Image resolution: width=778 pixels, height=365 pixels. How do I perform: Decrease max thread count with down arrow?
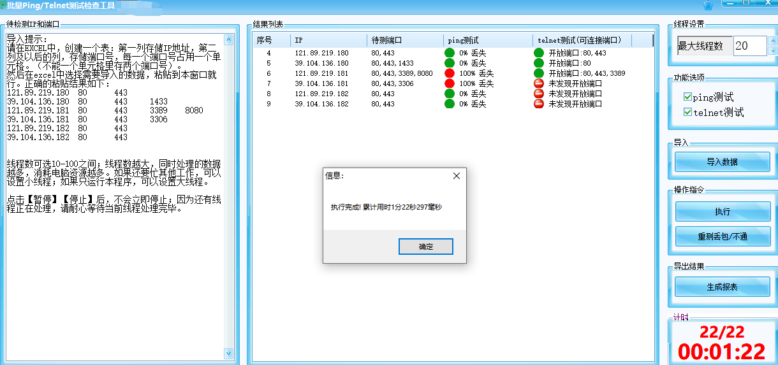click(772, 50)
